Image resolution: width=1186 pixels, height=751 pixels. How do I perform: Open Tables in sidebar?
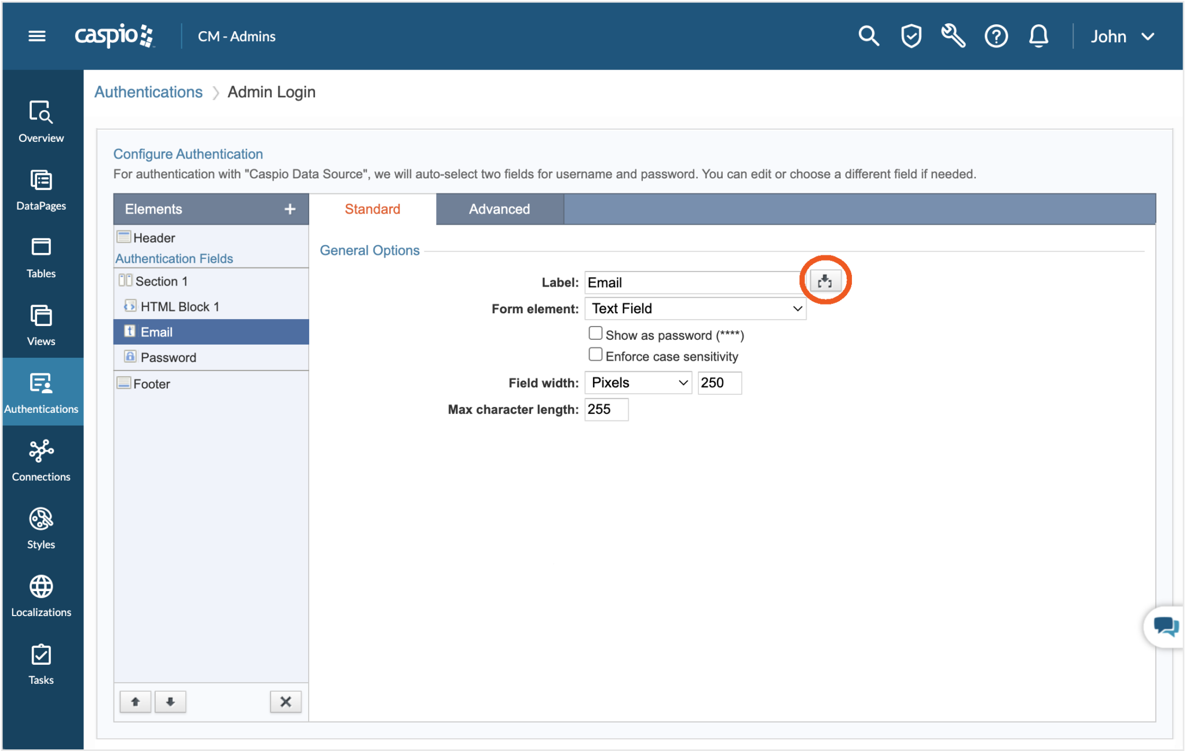(41, 258)
